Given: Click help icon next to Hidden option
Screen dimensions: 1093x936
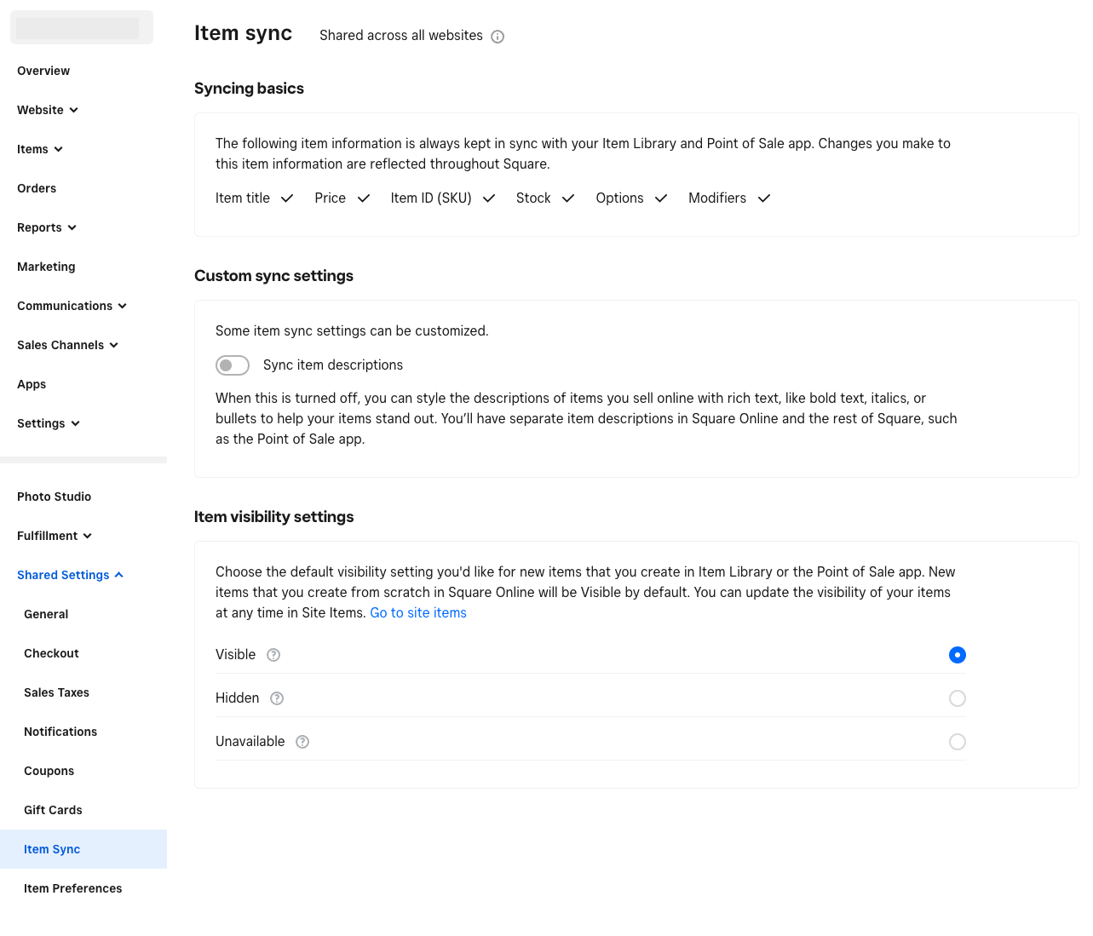Looking at the screenshot, I should (x=277, y=698).
